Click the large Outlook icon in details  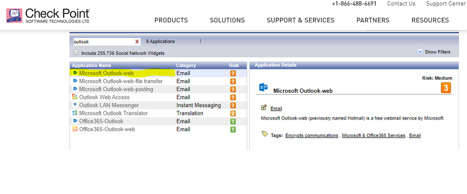point(263,88)
